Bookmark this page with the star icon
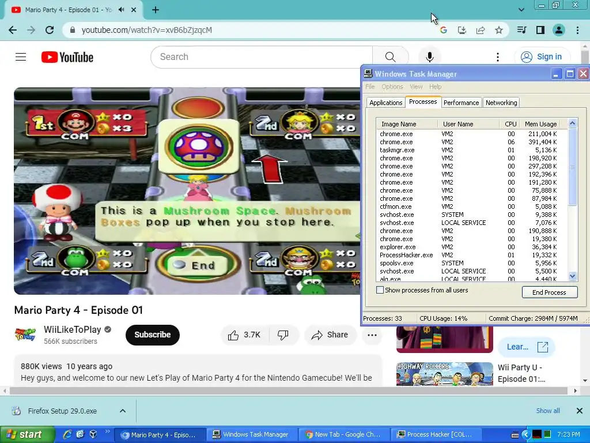 tap(498, 30)
